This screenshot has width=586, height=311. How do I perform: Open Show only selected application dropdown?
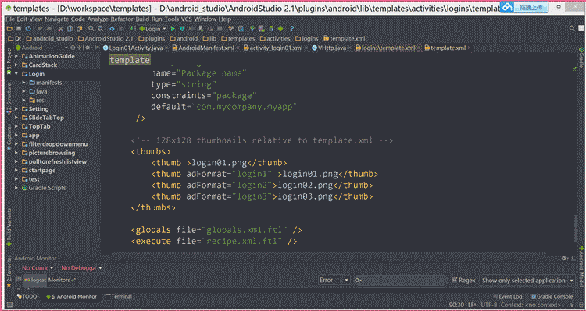point(527,280)
